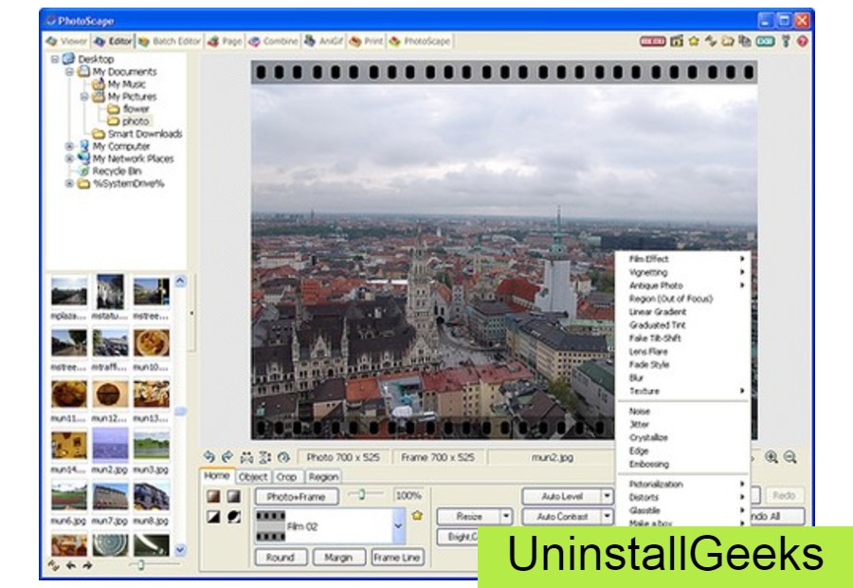
Task: Click the Frame Line button
Action: 397,557
